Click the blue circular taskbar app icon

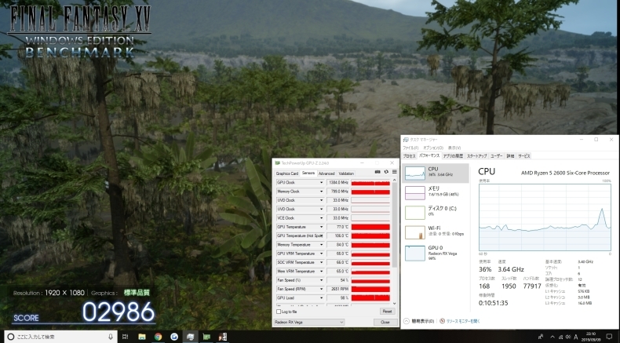[174, 337]
